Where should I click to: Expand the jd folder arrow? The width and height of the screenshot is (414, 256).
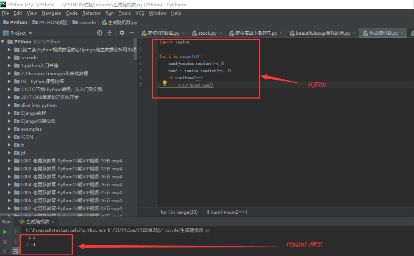tap(9, 153)
